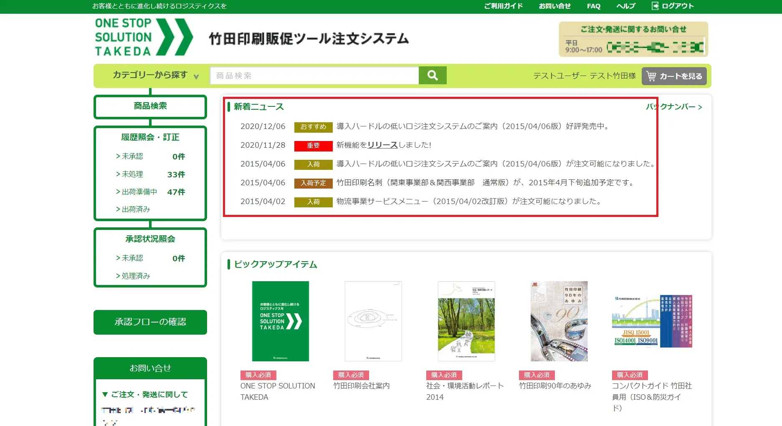
Task: Open 物流事業サービスメニュー news item
Action: 469,202
